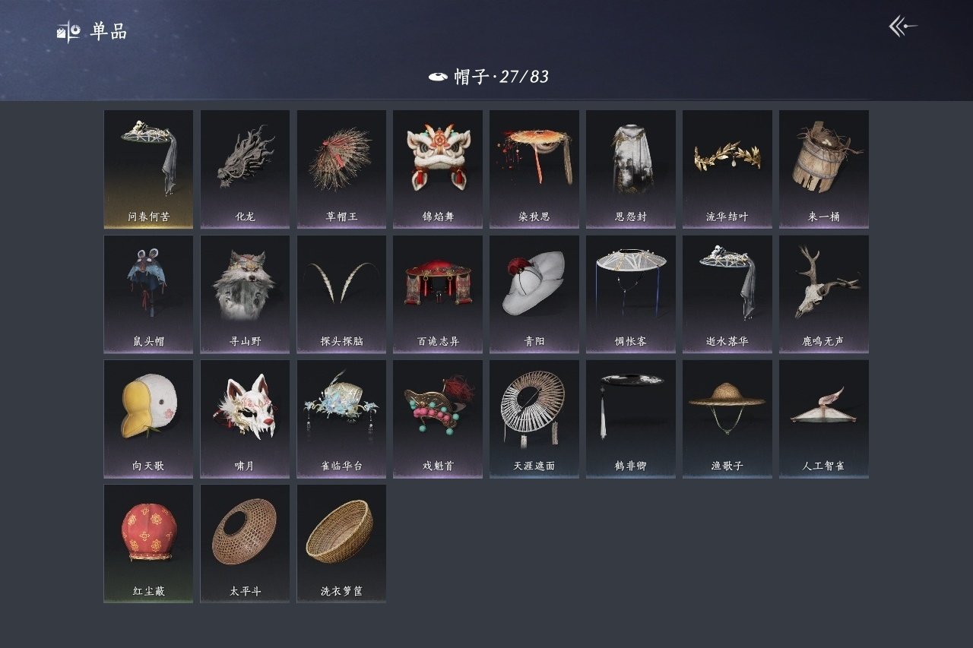Select the 锦焰舞 lion dance hat

[438, 169]
